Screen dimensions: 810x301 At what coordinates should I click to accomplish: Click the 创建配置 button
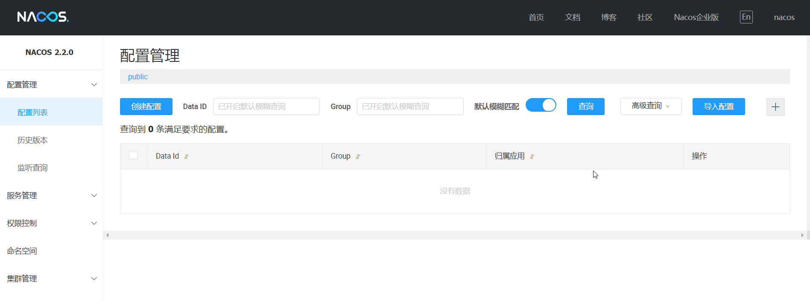point(146,107)
